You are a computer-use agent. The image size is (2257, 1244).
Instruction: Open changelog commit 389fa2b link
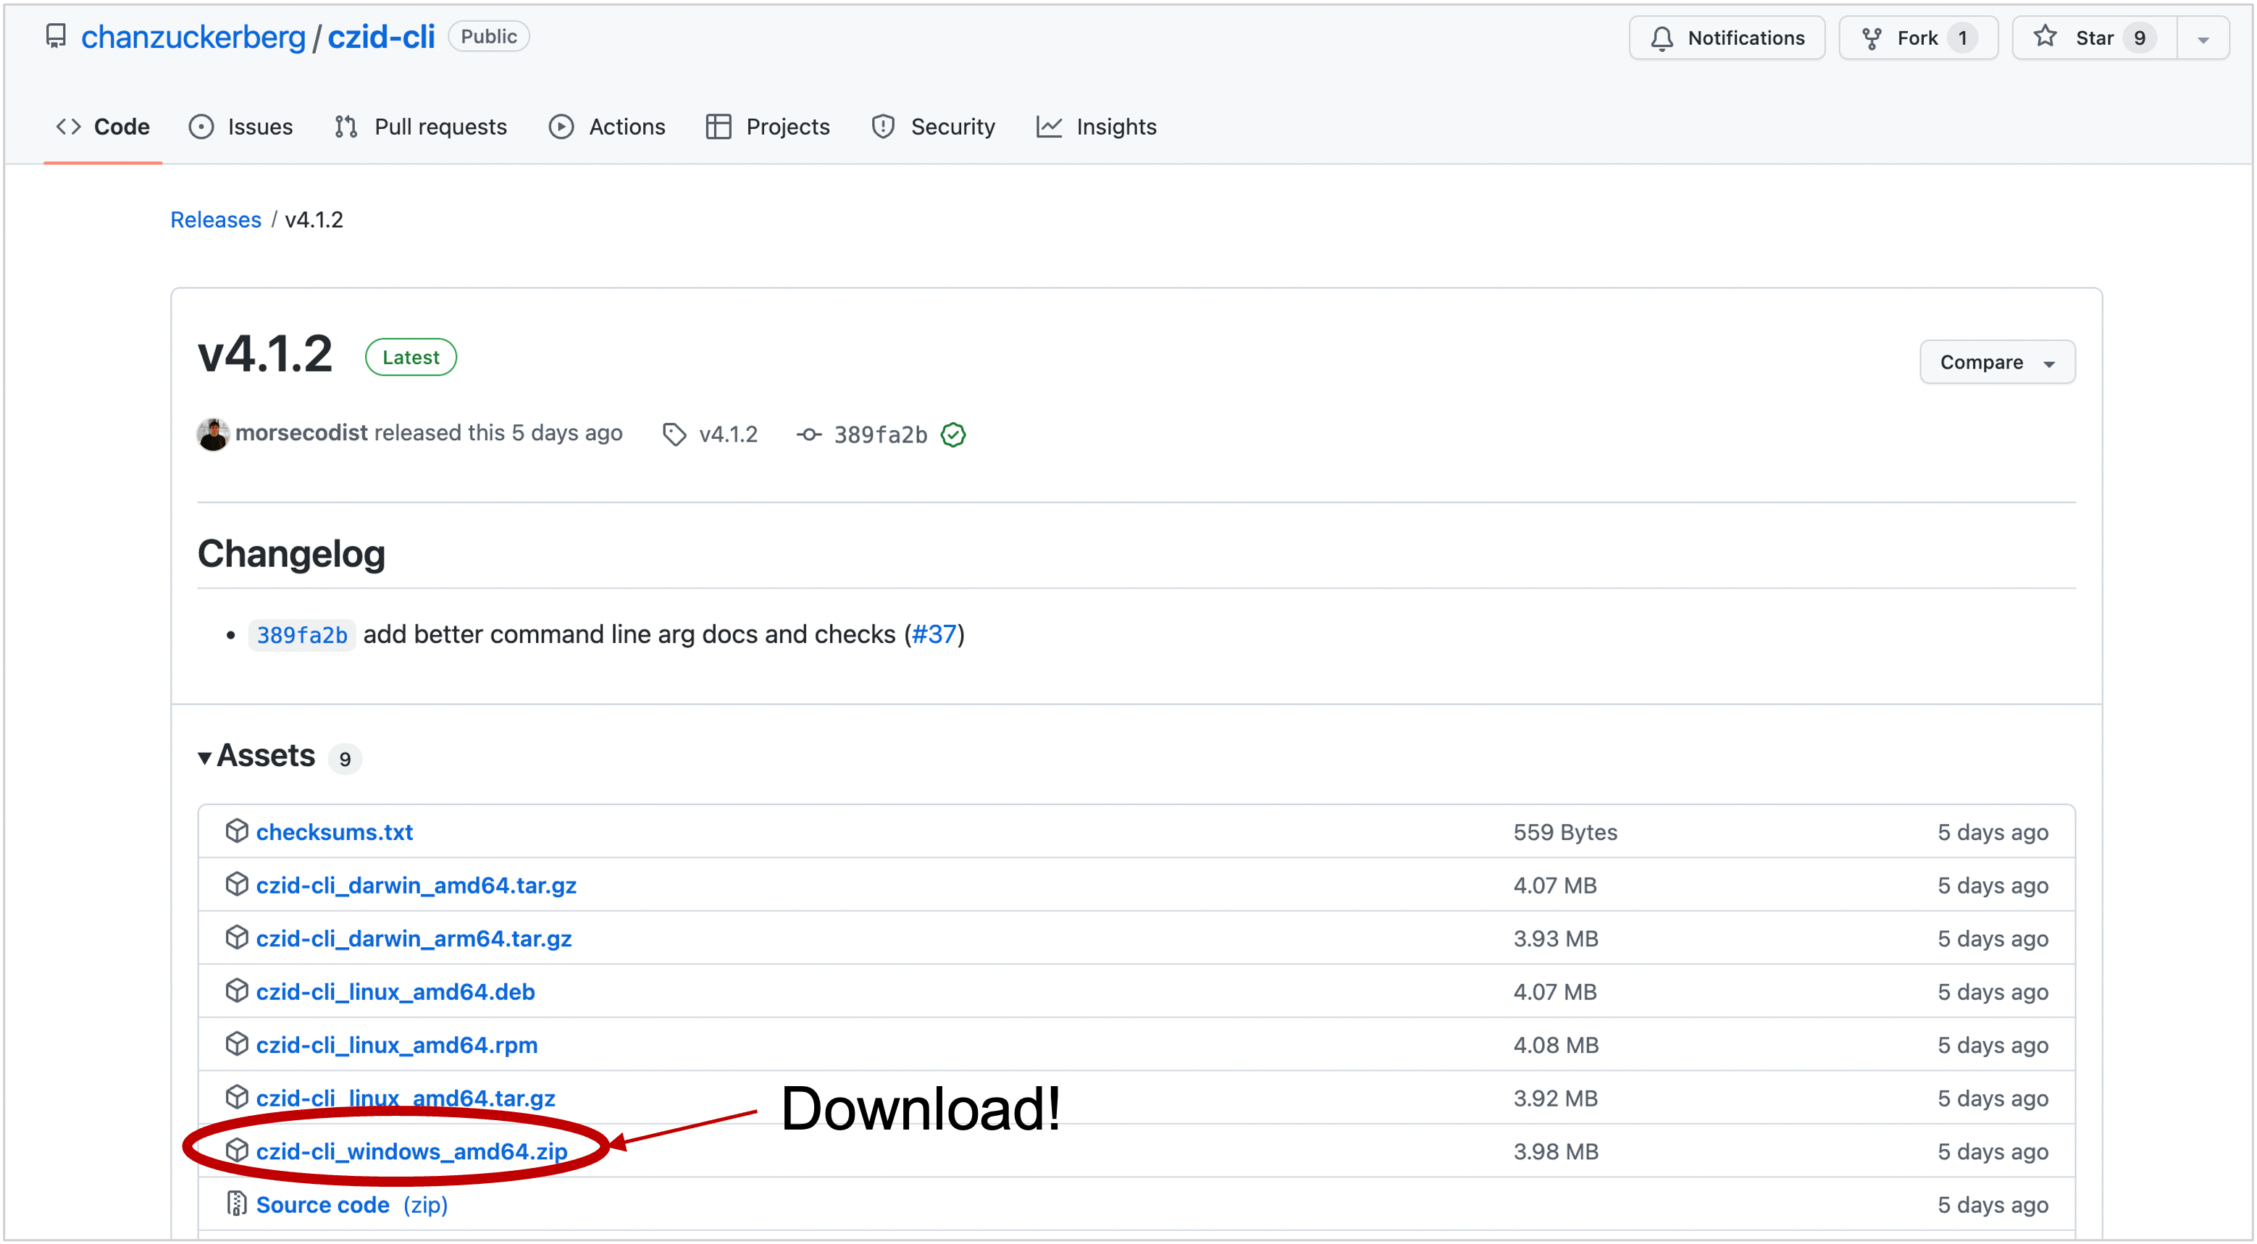(x=301, y=634)
